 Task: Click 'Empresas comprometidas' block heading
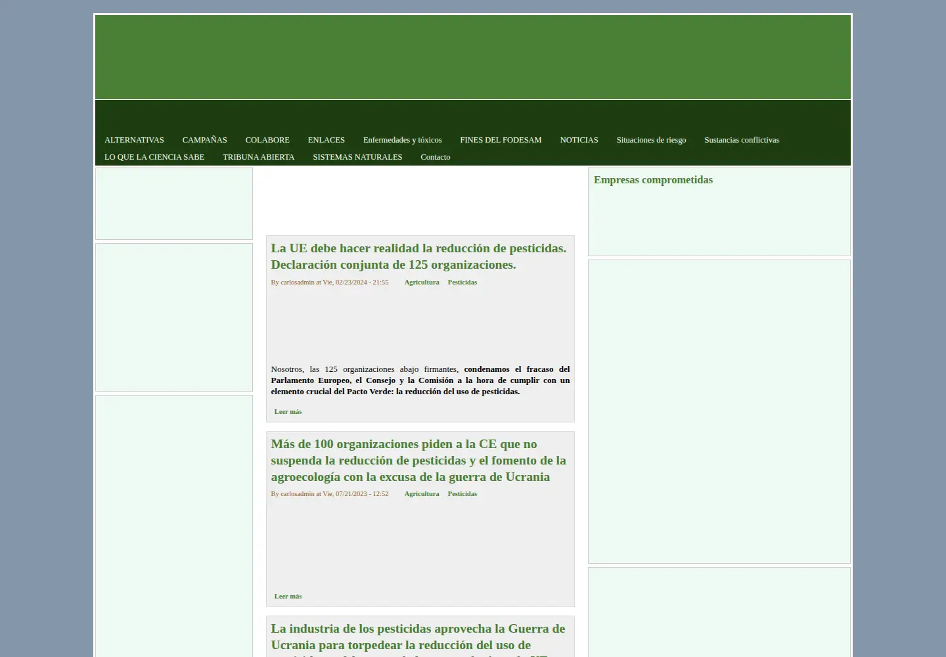point(653,180)
